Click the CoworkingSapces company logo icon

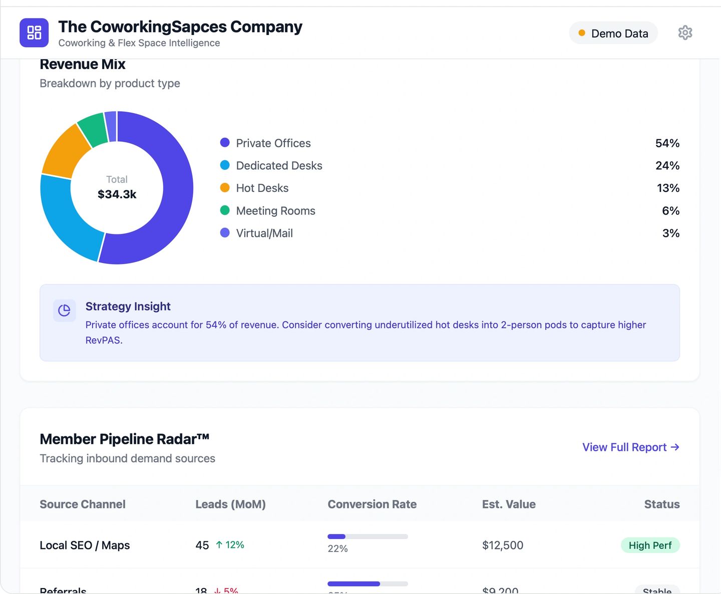tap(34, 32)
